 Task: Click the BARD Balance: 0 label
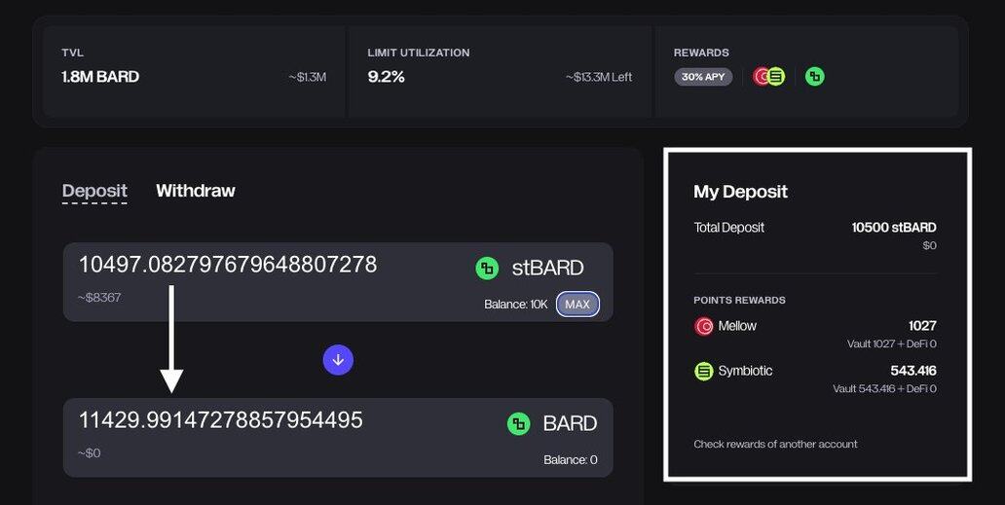(570, 459)
